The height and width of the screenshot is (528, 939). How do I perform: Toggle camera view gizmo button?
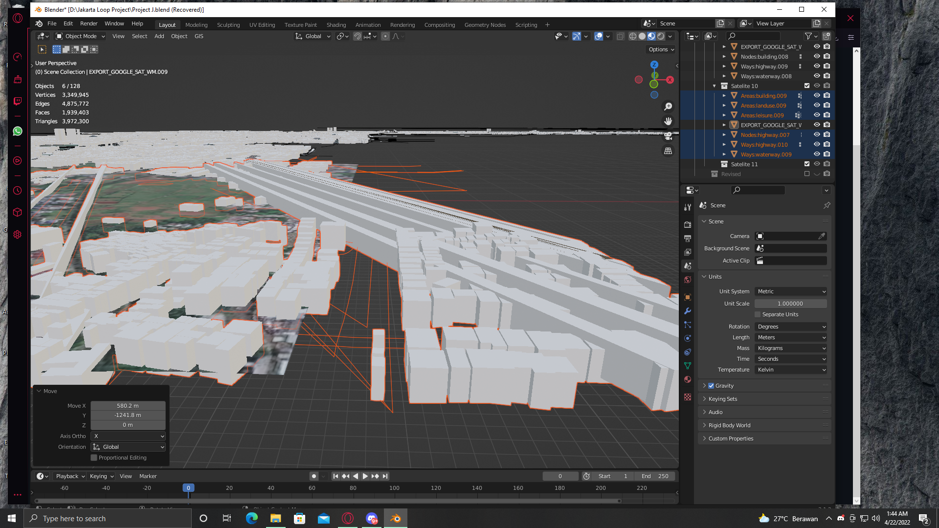pos(668,136)
